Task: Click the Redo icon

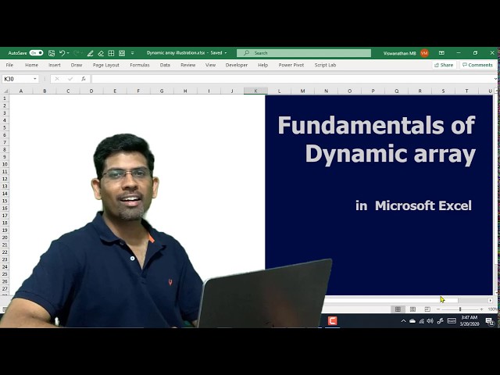Action: pyautogui.click(x=77, y=53)
